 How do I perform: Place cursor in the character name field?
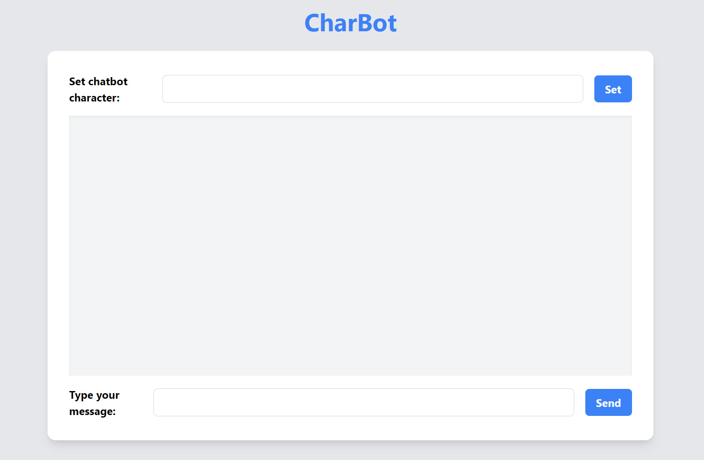pos(372,89)
